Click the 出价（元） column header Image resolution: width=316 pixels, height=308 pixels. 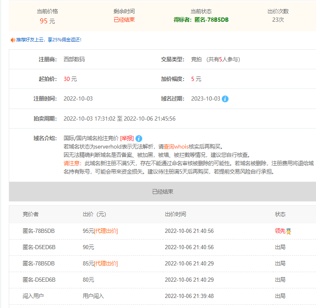[x=95, y=214]
